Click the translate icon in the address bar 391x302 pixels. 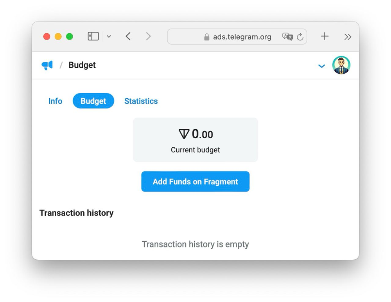click(288, 36)
